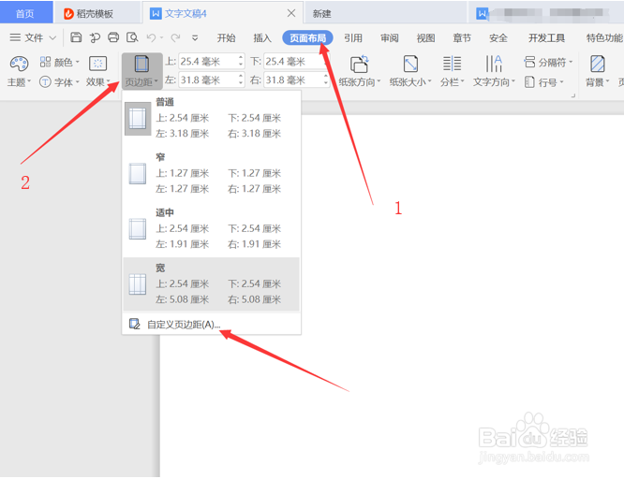Viewport: 624px width, 479px height.
Task: Click the 窄 preset thumbnail icon
Action: pos(138,174)
